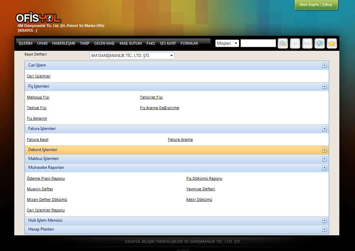Screen dimensions: 355x251
Task: Open the Kayıt Defteri company dropdown
Action: 132,56
